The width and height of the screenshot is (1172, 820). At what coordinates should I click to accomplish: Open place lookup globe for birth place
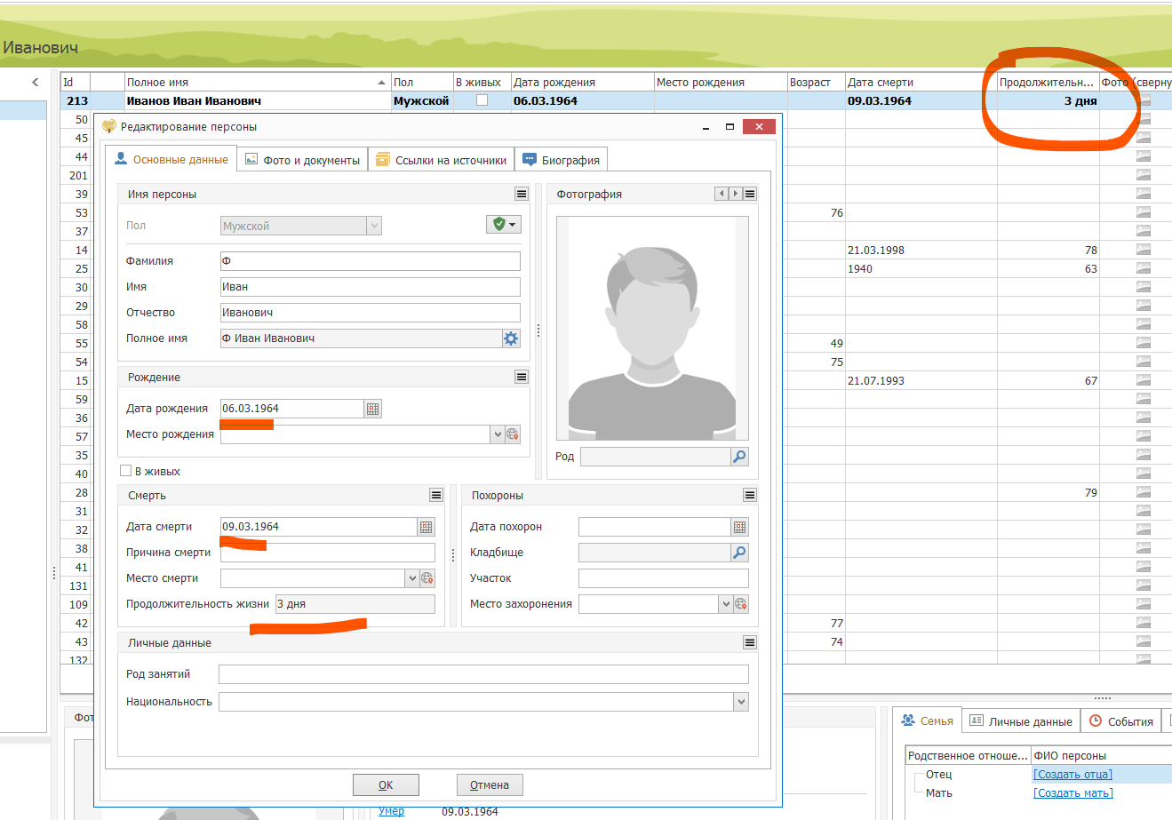513,434
